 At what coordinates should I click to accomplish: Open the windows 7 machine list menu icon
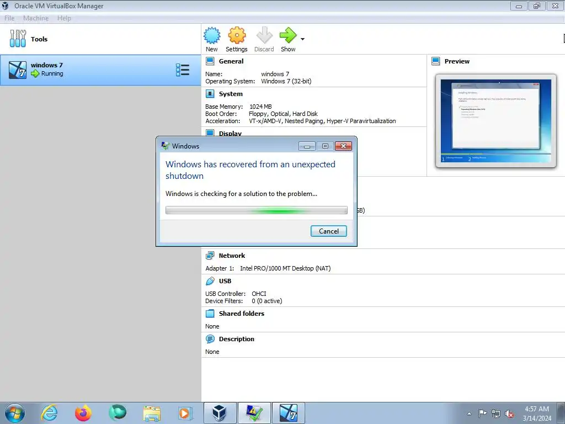[182, 70]
